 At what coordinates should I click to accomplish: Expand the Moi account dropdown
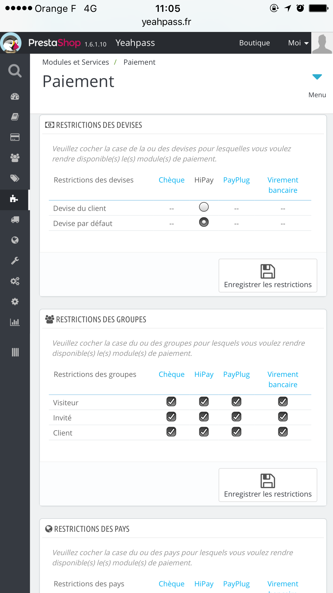[x=298, y=43]
